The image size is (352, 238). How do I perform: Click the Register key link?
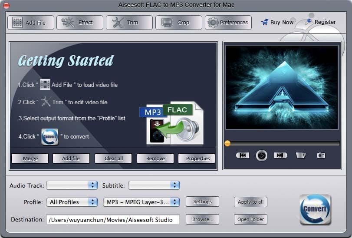point(320,22)
